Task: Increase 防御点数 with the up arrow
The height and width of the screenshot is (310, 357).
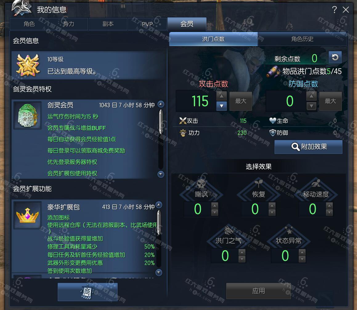Action: (x=311, y=96)
